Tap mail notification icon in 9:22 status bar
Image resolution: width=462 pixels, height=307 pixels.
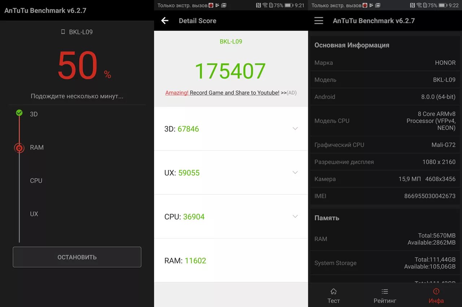coord(378,5)
